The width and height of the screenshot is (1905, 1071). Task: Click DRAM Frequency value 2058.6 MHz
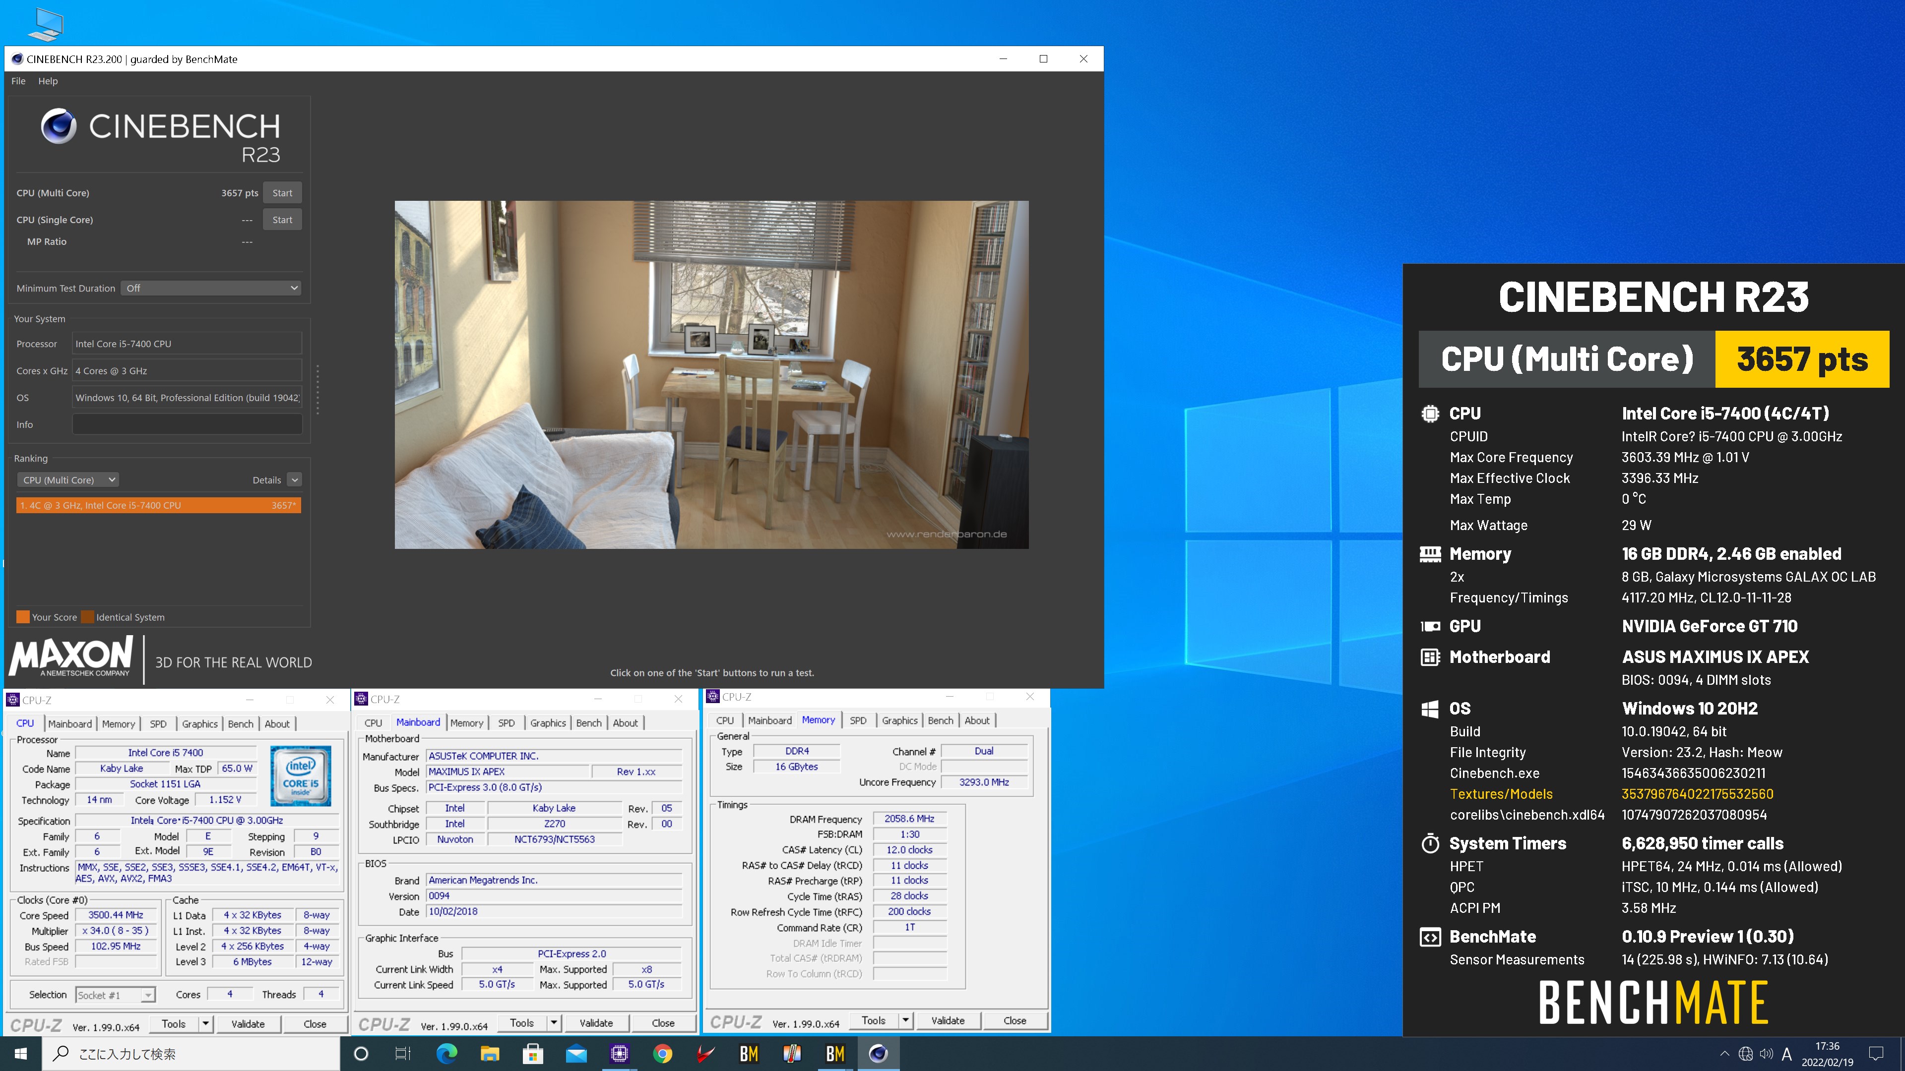tap(910, 818)
